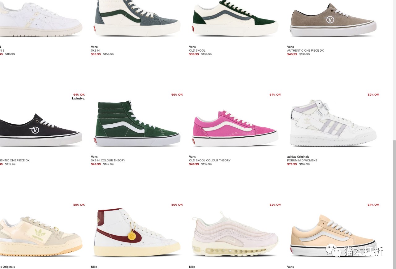This screenshot has height=269, width=396.
Task: Click the 66% Off badge above the green SK8-HI
Action: tap(177, 95)
